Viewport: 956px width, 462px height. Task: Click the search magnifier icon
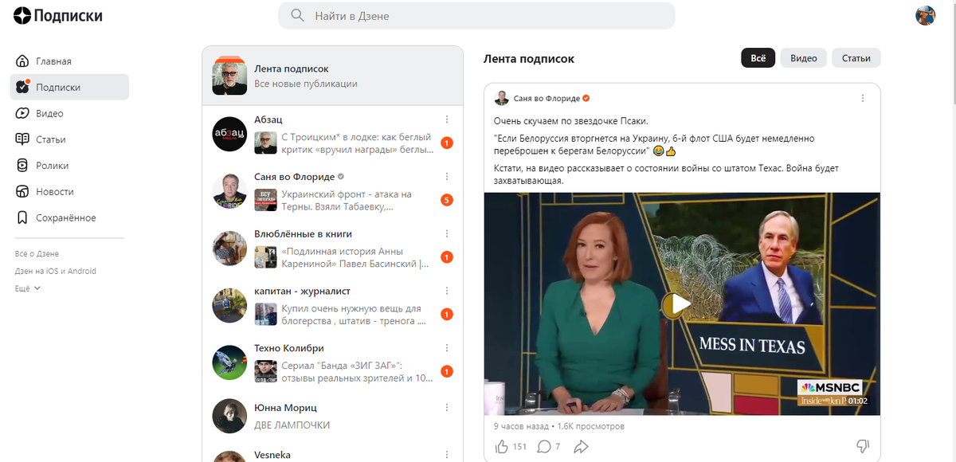[x=298, y=15]
